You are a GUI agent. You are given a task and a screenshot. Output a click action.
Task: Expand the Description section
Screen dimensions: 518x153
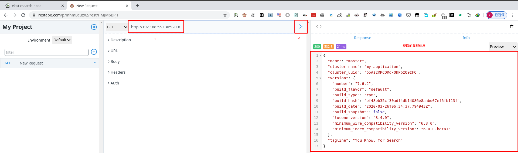(x=119, y=40)
